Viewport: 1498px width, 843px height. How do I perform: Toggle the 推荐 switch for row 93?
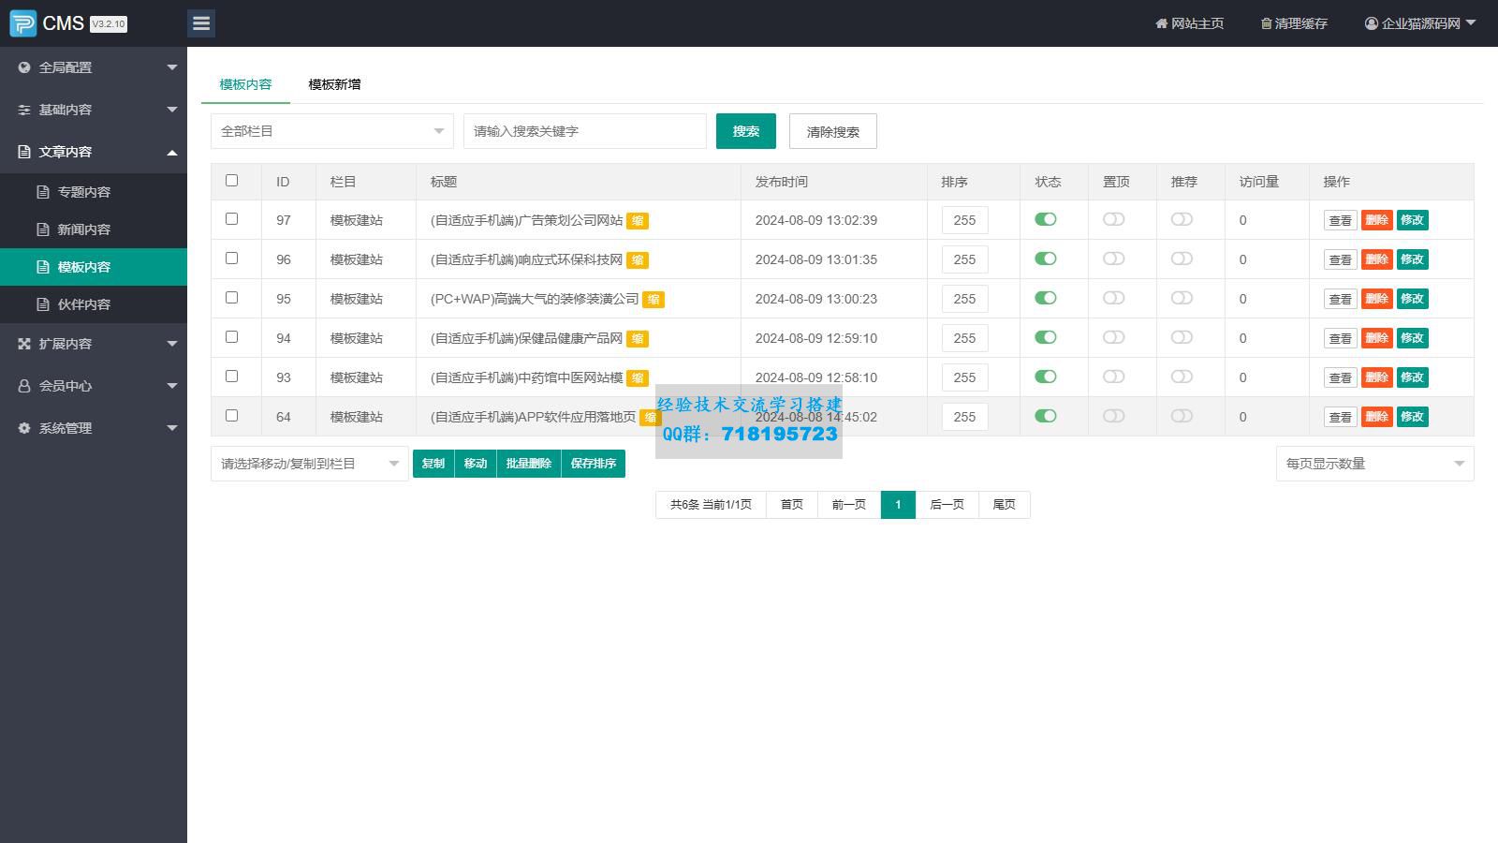pos(1182,377)
